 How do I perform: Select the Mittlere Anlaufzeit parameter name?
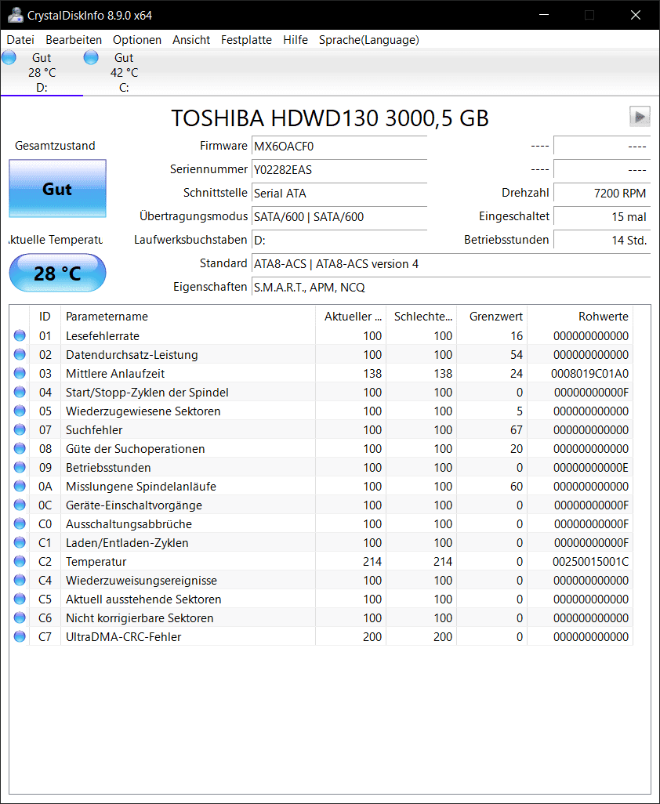(x=115, y=373)
